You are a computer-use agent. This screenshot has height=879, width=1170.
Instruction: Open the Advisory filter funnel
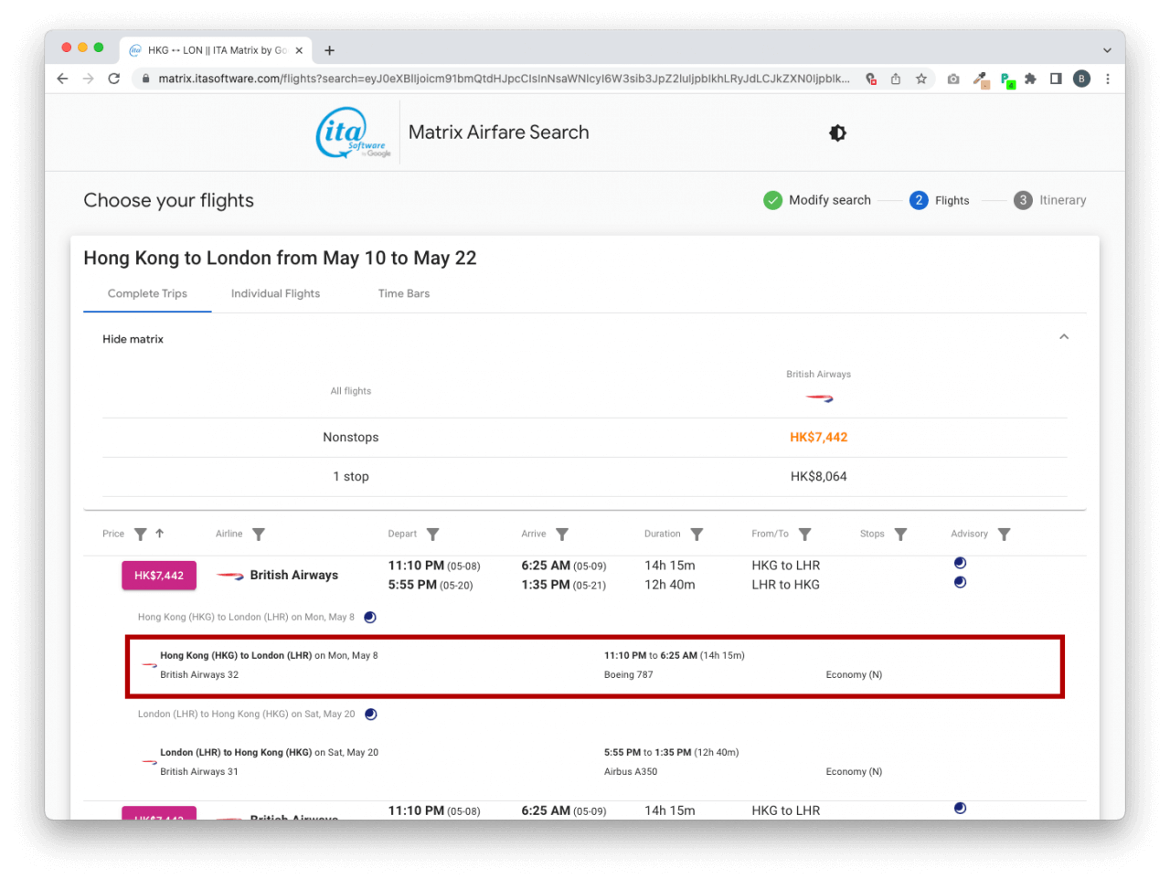coord(1004,535)
